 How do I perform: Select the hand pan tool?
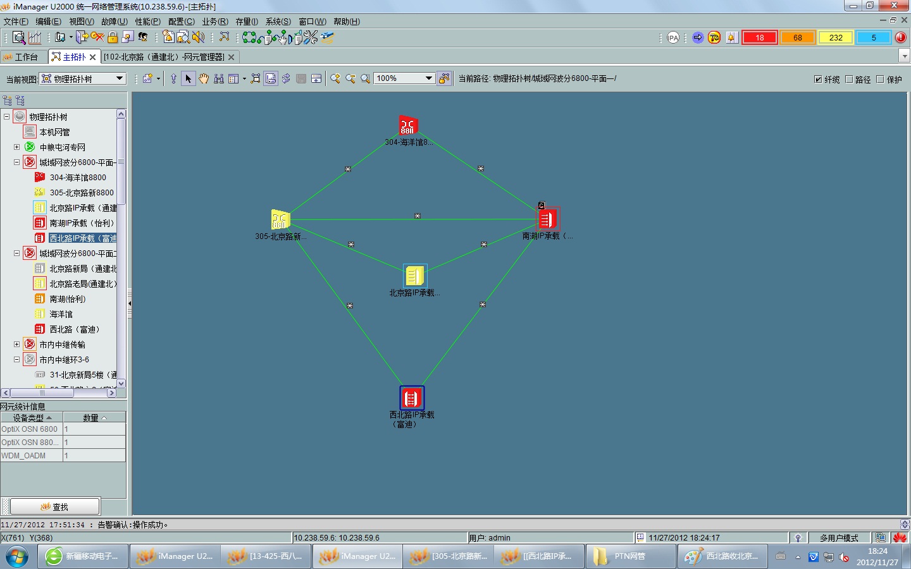click(204, 78)
